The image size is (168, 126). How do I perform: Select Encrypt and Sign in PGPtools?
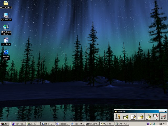(141, 117)
